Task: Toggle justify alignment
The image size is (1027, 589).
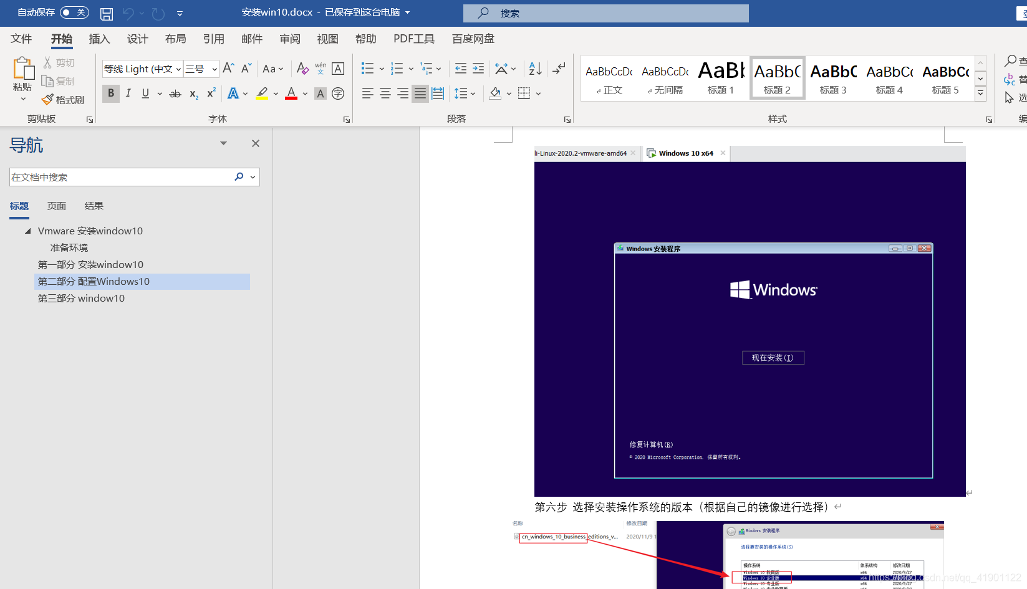Action: click(420, 93)
